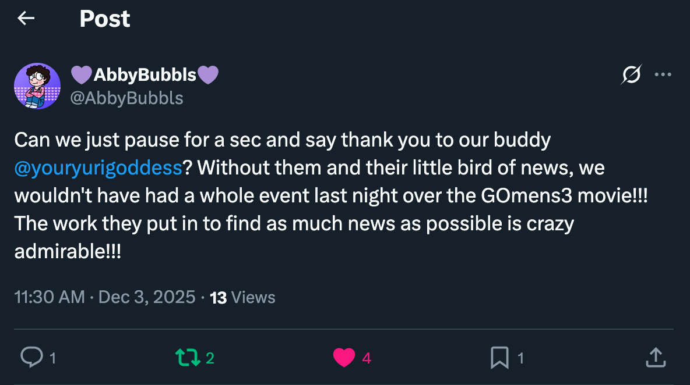Viewport: 690px width, 385px height.
Task: Share the post via the upload icon
Action: (x=655, y=358)
